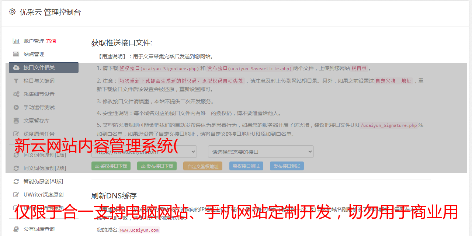Click the database icon for 文章暂存库
The height and width of the screenshot is (236, 472).
point(16,121)
